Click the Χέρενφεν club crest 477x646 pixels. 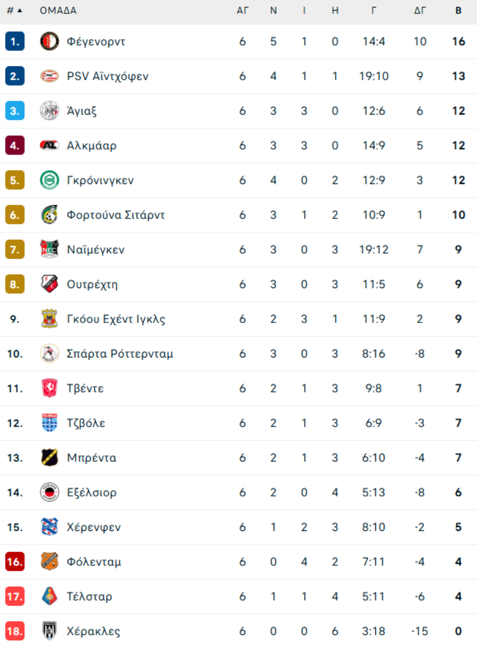pyautogui.click(x=49, y=527)
